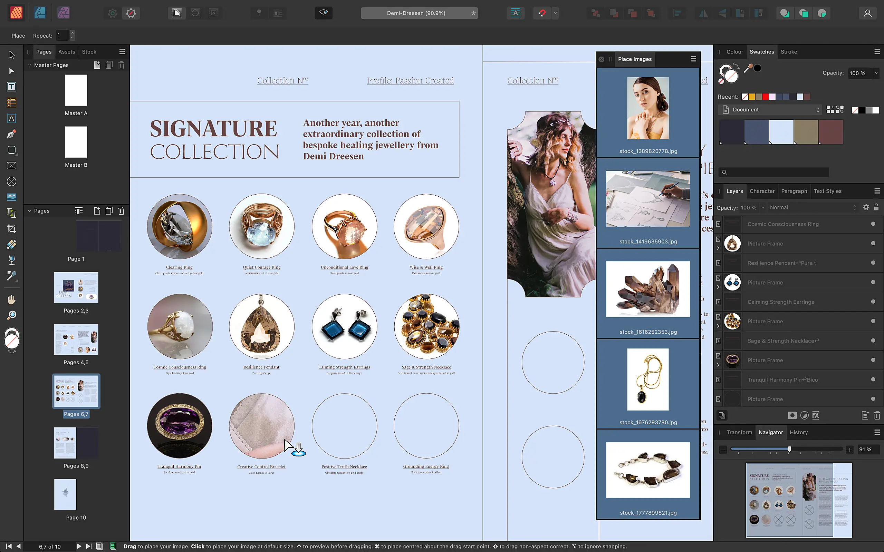Open the Swatches tab

[762, 51]
